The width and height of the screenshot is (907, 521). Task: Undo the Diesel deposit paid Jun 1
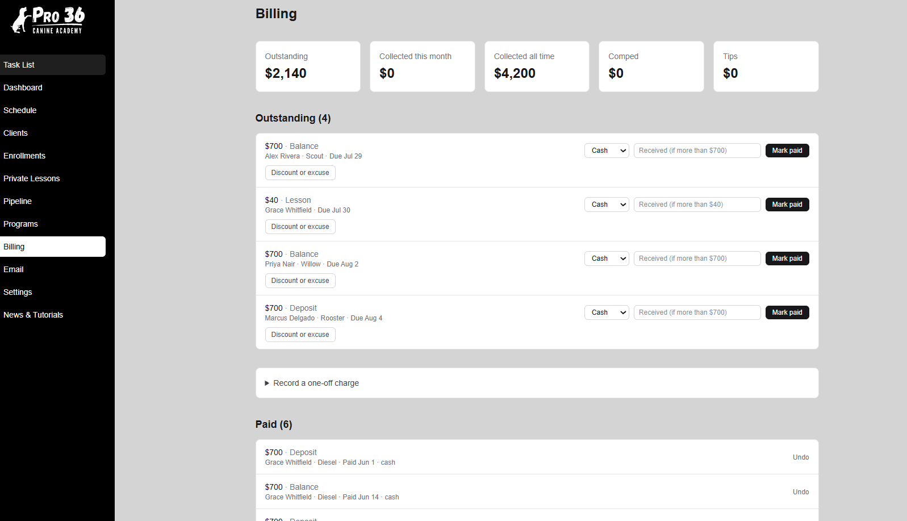click(801, 457)
